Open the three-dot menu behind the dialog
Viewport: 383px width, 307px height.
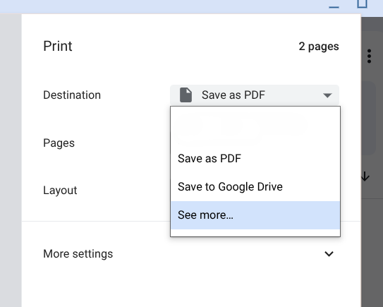(369, 56)
